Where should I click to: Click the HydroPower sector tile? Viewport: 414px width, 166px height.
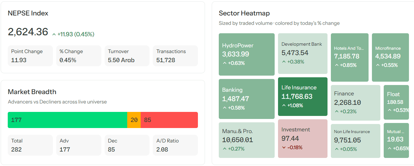247,54
